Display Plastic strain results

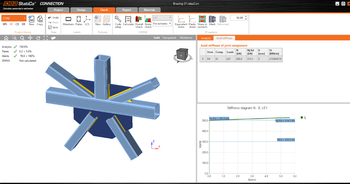click(192, 21)
